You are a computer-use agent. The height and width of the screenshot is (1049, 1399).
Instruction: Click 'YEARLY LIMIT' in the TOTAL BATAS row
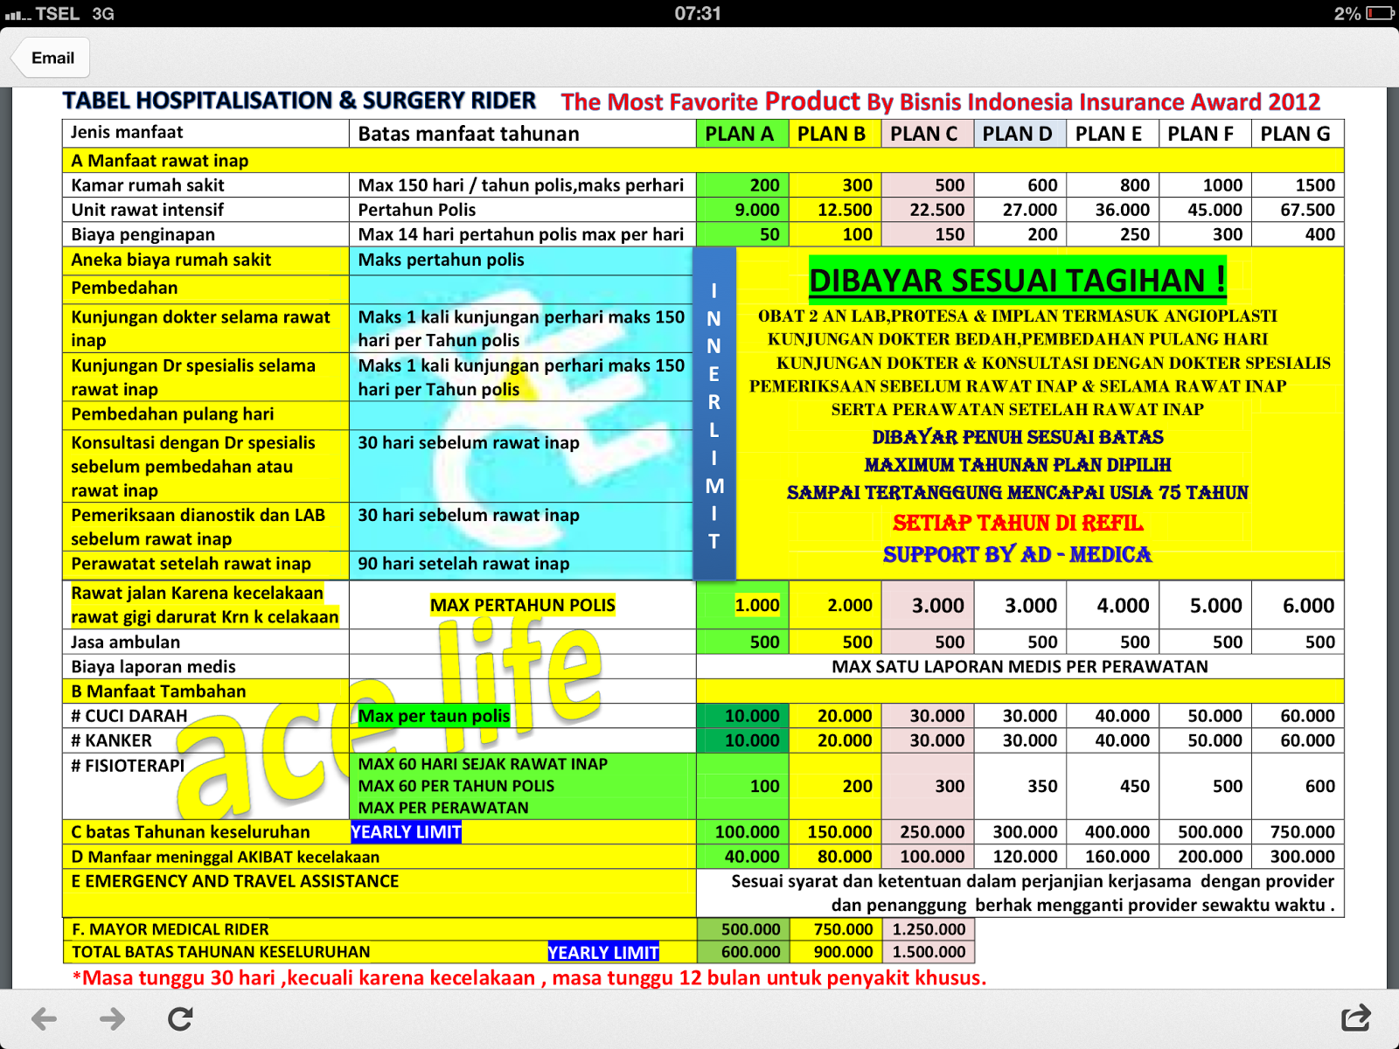pos(603,952)
